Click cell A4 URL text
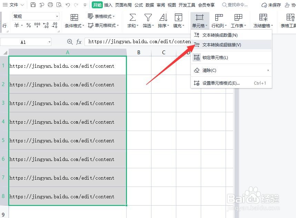Viewport: 296px width, 218px height. (62, 122)
